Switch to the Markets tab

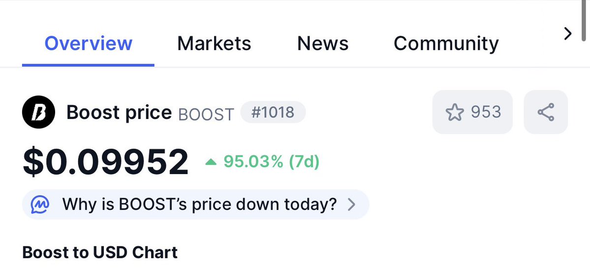(214, 43)
